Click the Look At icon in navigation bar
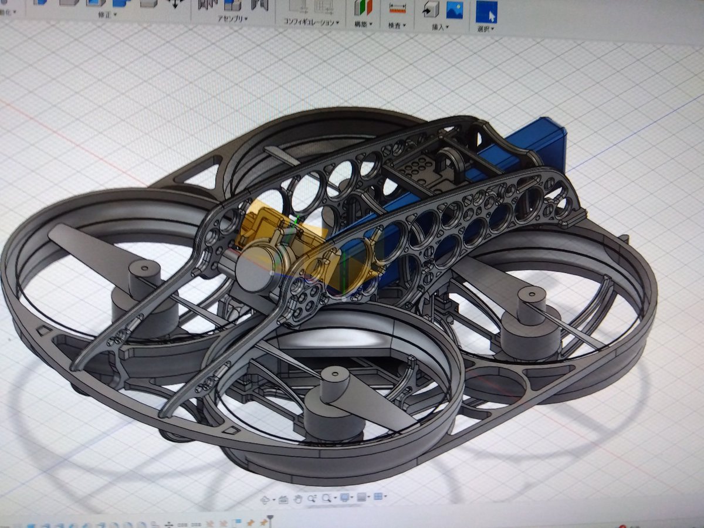The width and height of the screenshot is (704, 528). pyautogui.click(x=283, y=500)
